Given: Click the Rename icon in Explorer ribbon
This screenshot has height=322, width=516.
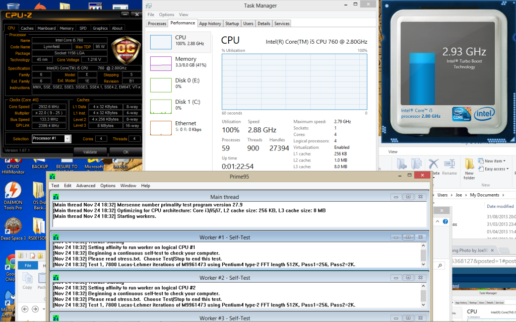Looking at the screenshot, I should pos(449,164).
